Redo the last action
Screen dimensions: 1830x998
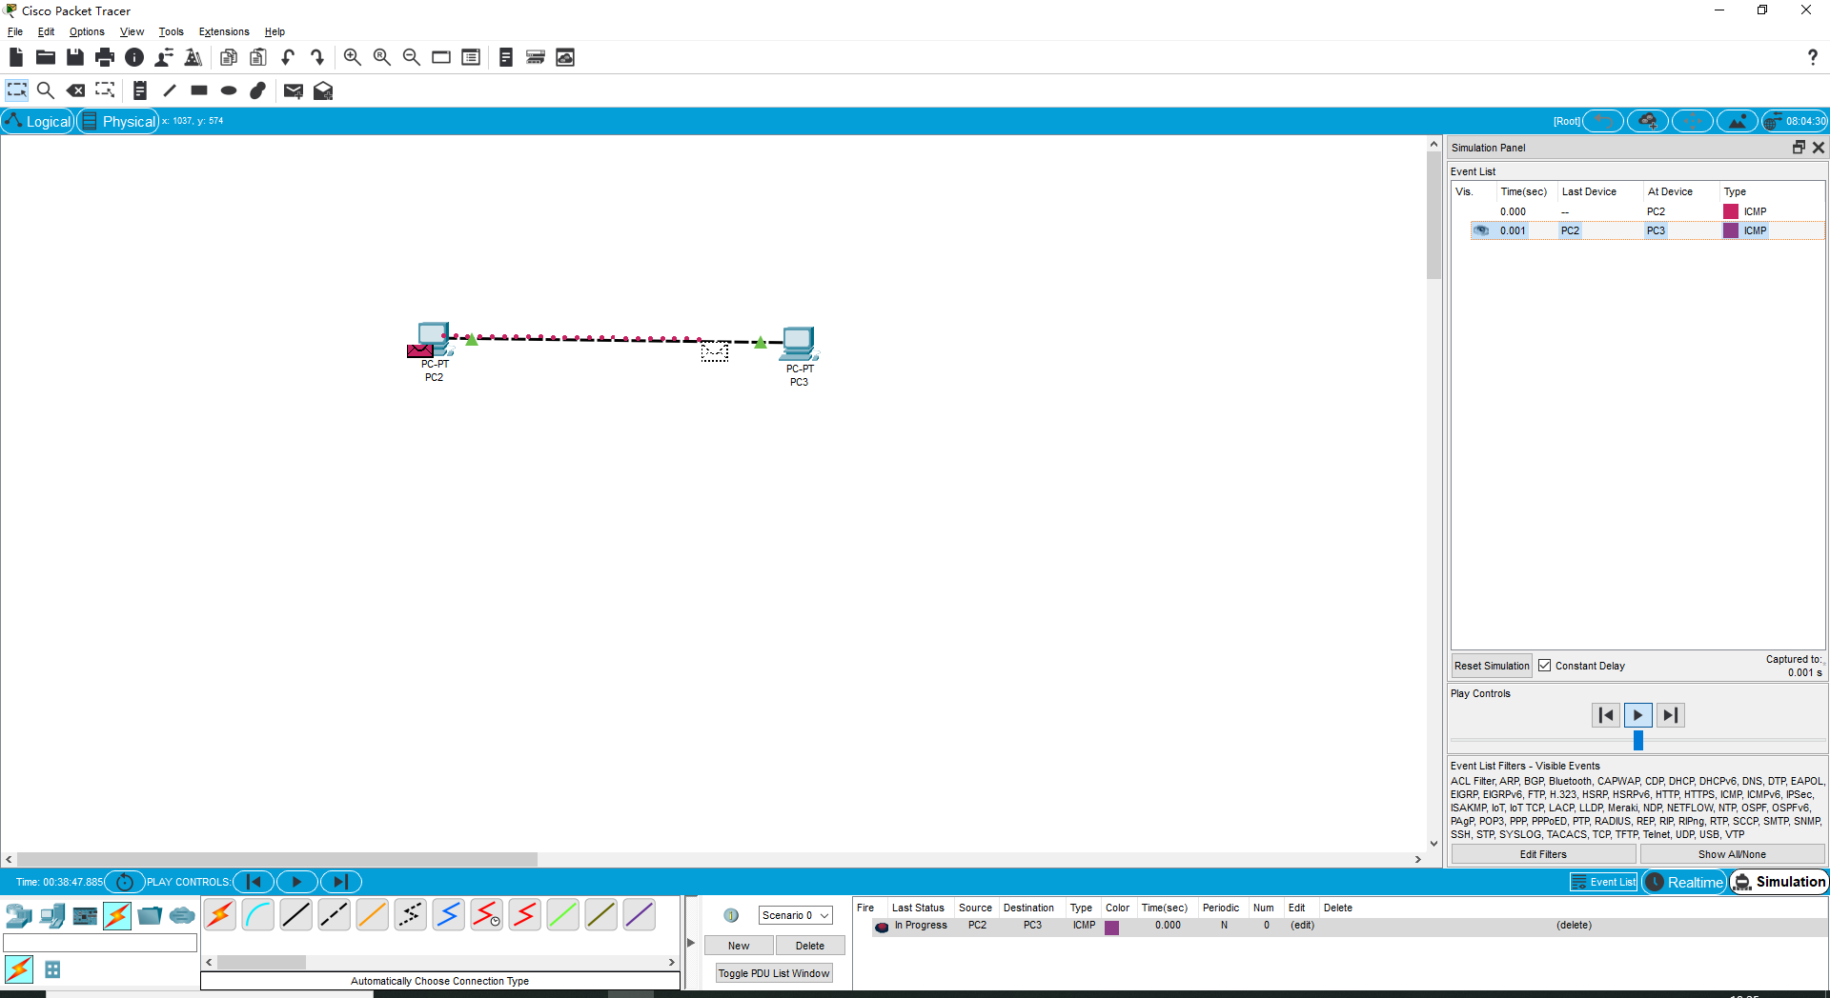click(317, 57)
